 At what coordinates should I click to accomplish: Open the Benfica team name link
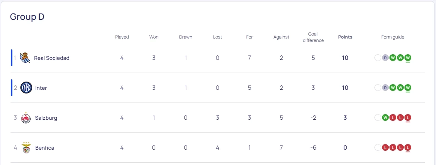[45, 148]
